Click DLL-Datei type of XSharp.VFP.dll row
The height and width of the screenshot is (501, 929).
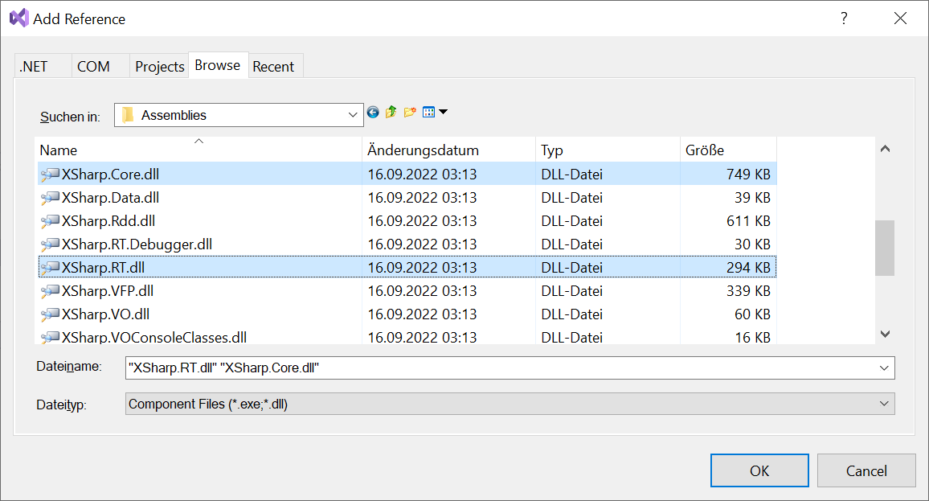pos(571,291)
